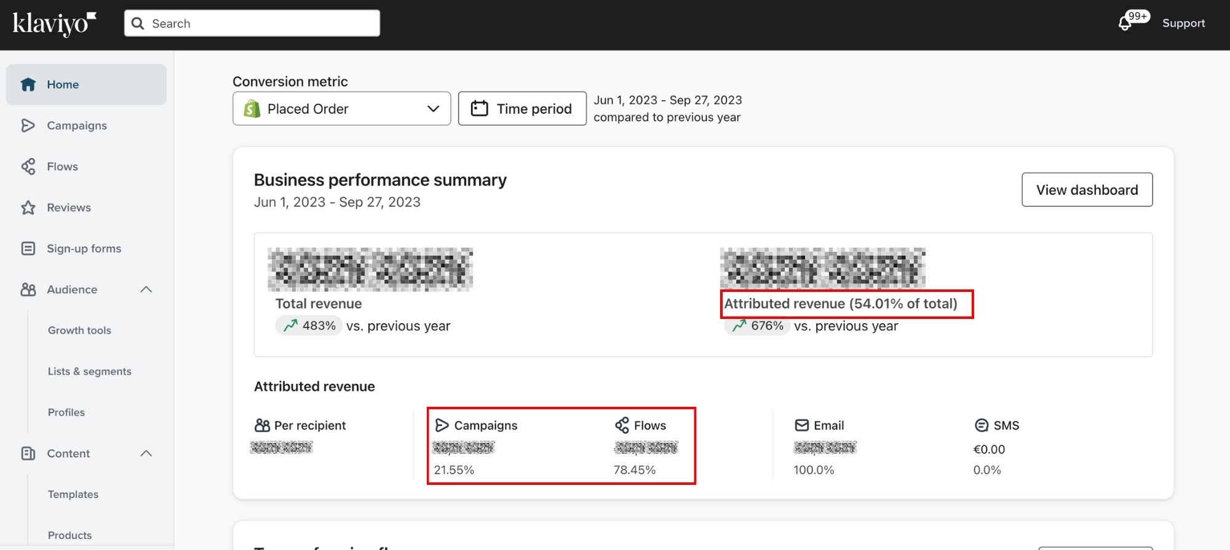The width and height of the screenshot is (1230, 550).
Task: Open Growth tools in sidebar
Action: click(79, 331)
